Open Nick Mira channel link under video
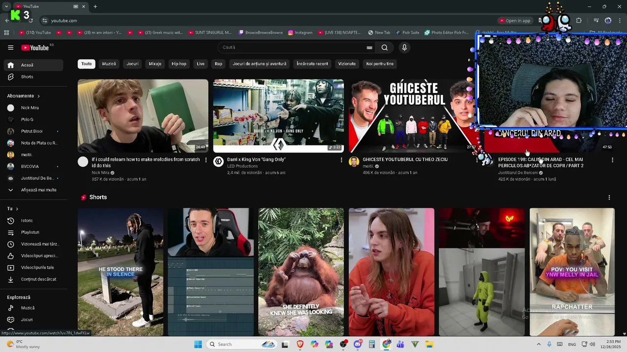The height and width of the screenshot is (352, 627). tap(100, 173)
